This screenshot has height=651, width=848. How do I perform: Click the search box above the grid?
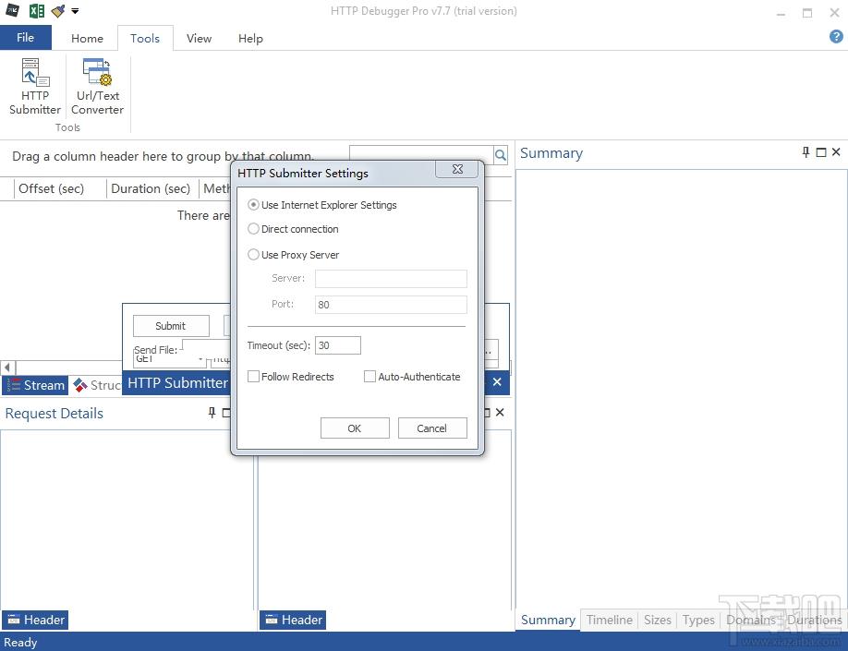click(421, 156)
